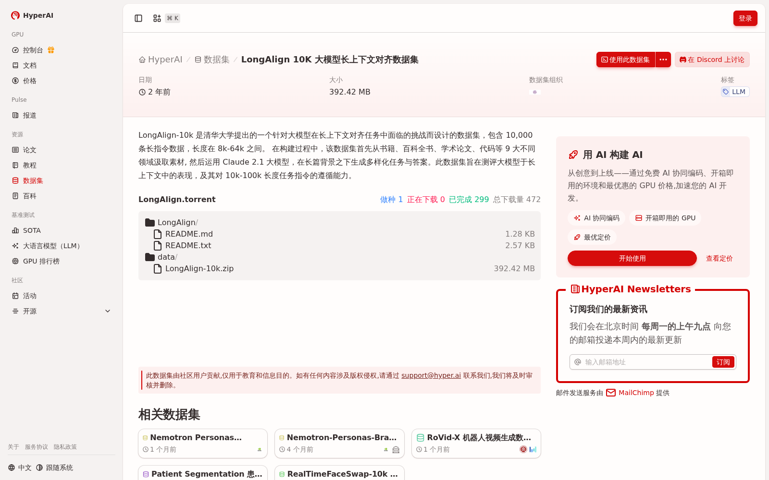769x480 pixels.
Task: Click the LLM tag
Action: click(x=735, y=92)
